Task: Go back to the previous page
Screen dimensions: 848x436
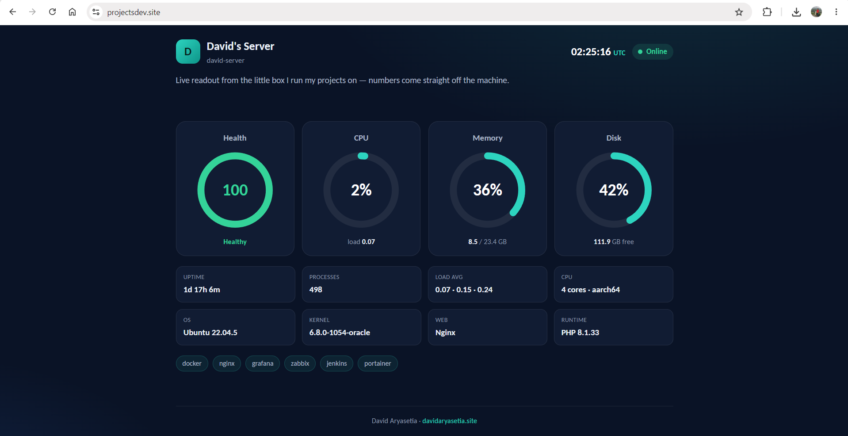Action: click(12, 12)
